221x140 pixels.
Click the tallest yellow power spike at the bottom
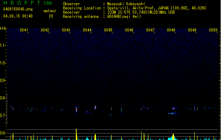(76, 134)
